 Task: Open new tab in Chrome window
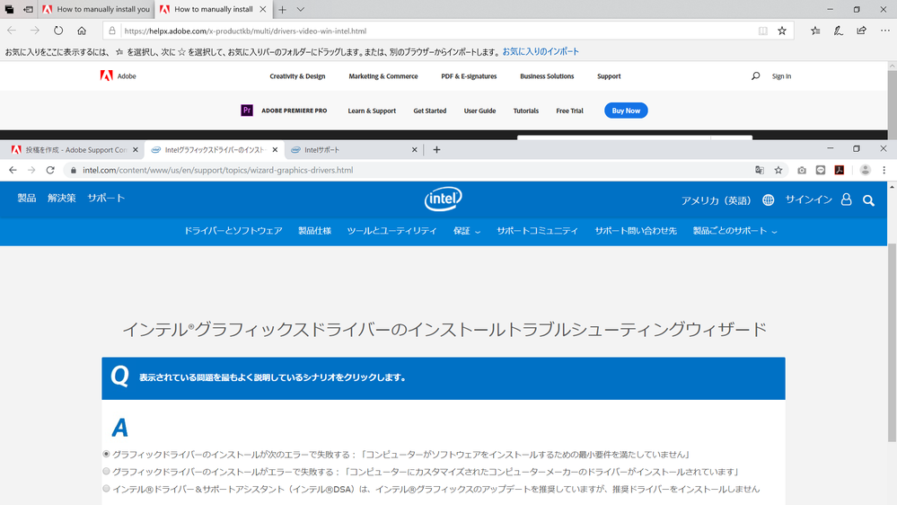coord(436,149)
